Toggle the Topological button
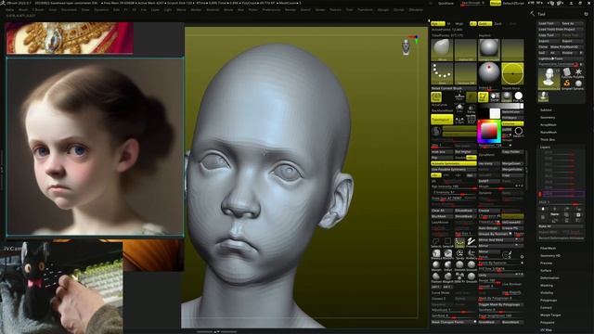Viewport: 594px width, 334px height. point(442,120)
